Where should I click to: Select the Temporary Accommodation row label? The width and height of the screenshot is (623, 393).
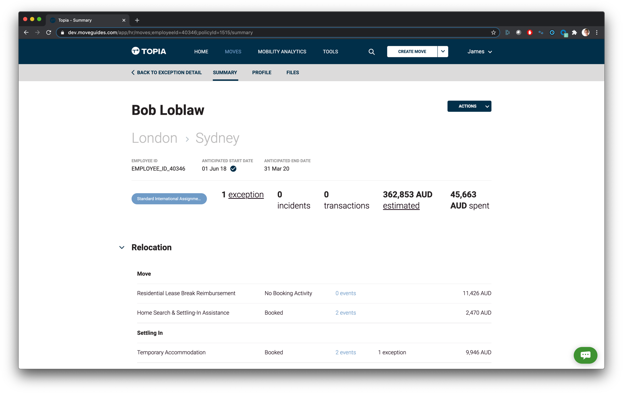coord(171,352)
